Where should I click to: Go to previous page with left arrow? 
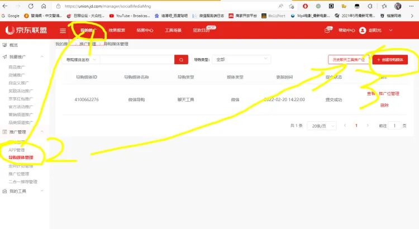point(345,126)
